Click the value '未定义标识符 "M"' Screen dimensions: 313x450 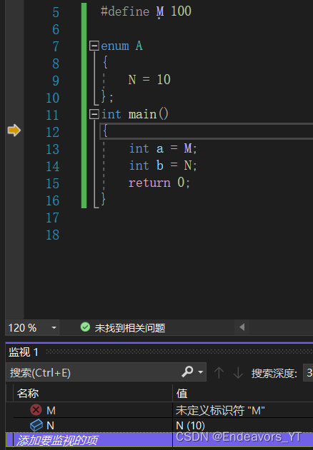tap(220, 410)
